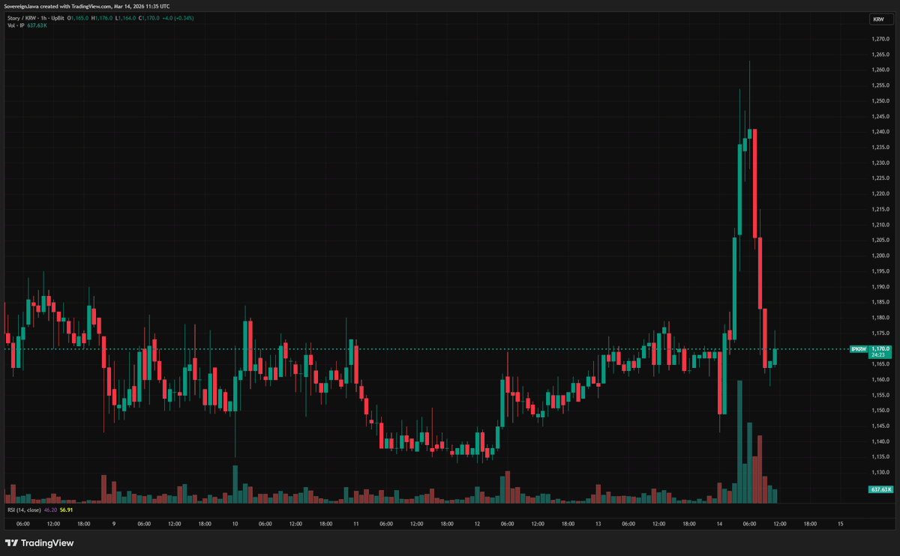This screenshot has width=900, height=556.
Task: Click the IPKRW current price label
Action: [x=859, y=349]
